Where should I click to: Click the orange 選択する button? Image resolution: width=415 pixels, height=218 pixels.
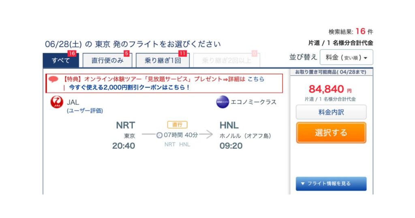click(331, 133)
